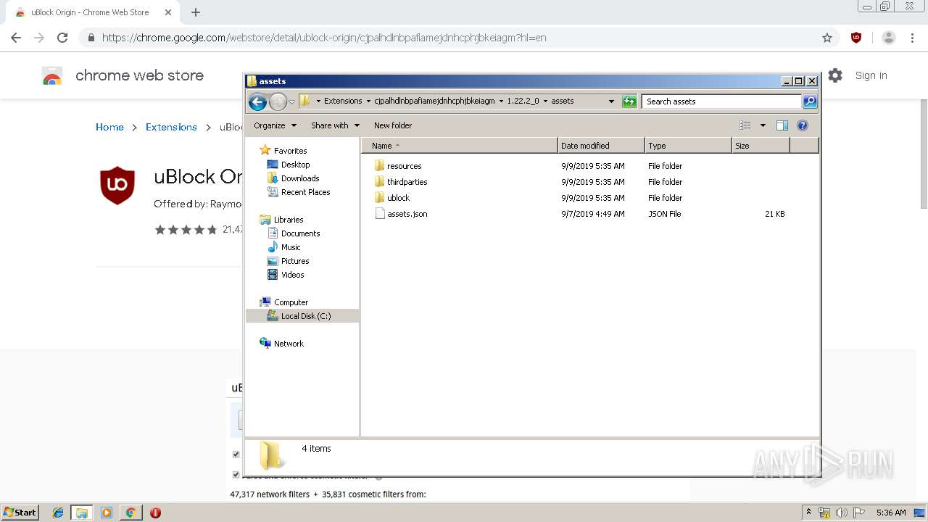Open Windows Media Player from the taskbar
Image resolution: width=928 pixels, height=522 pixels.
[x=107, y=513]
